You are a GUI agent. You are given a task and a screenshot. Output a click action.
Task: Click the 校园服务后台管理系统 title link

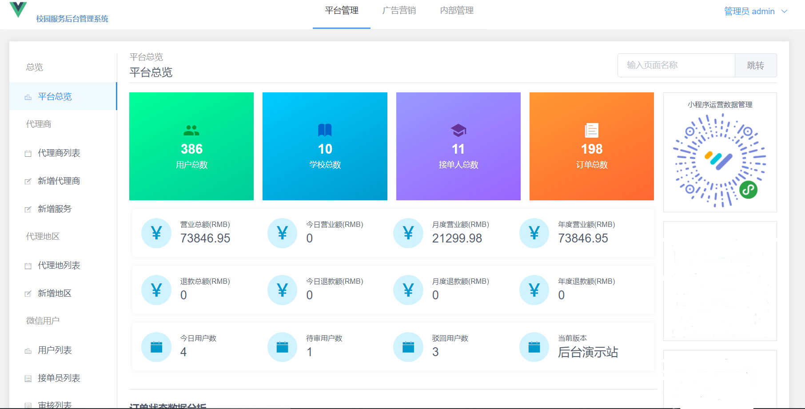[72, 19]
